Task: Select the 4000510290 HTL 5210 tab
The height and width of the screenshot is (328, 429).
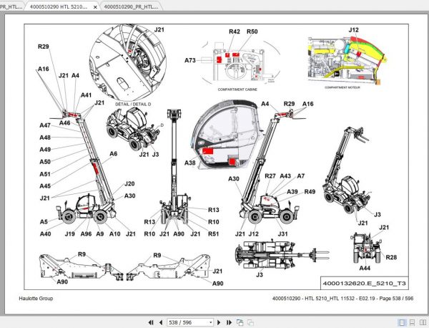Action: [59, 7]
